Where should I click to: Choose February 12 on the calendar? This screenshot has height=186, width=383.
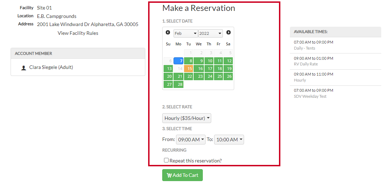[228, 61]
